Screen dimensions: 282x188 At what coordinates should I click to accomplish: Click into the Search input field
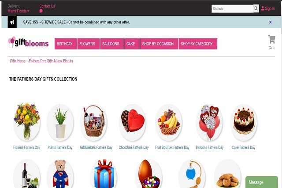pos(232,8)
